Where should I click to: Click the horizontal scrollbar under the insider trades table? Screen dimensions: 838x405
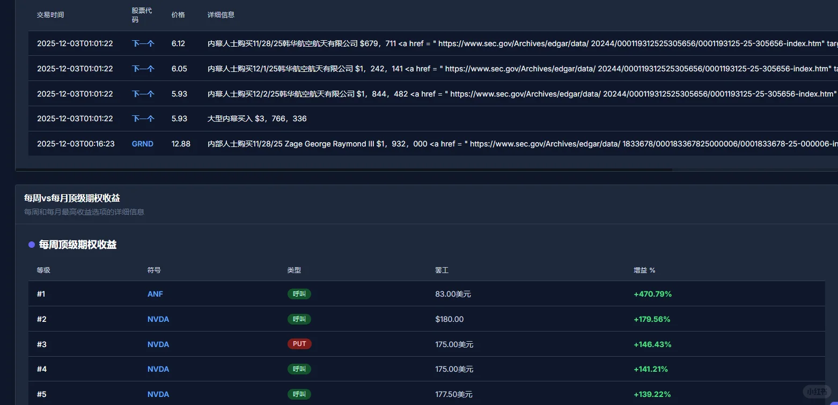[343, 170]
